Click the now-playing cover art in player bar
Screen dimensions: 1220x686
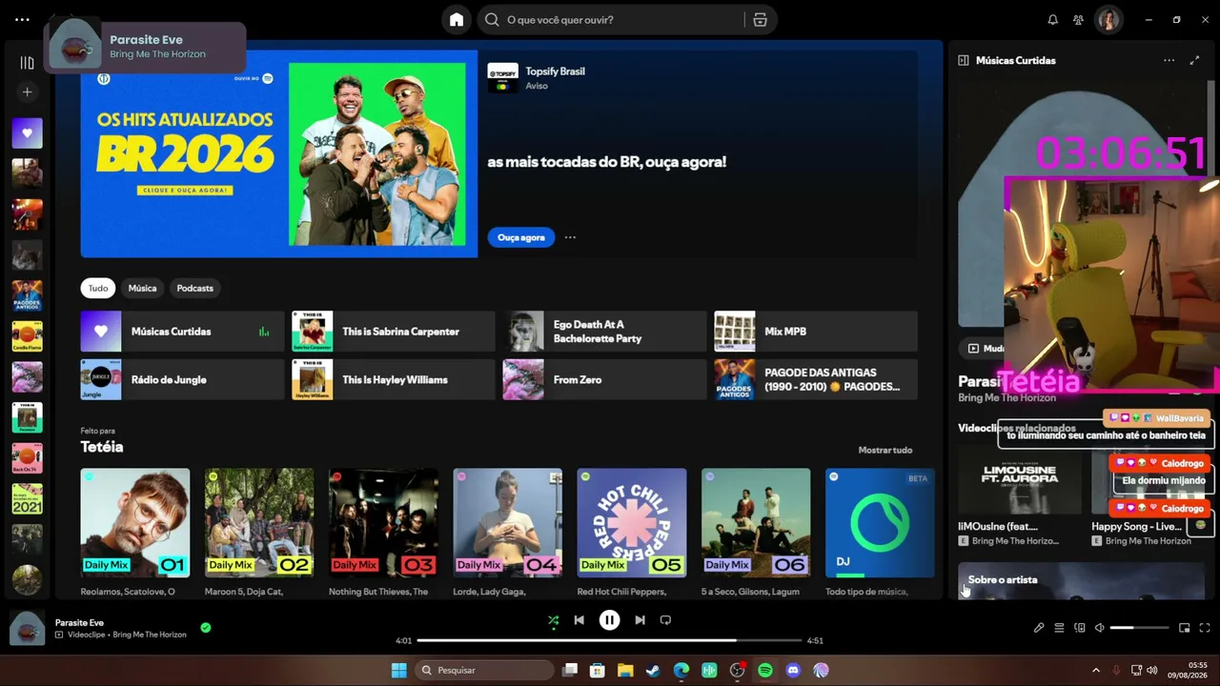[27, 629]
